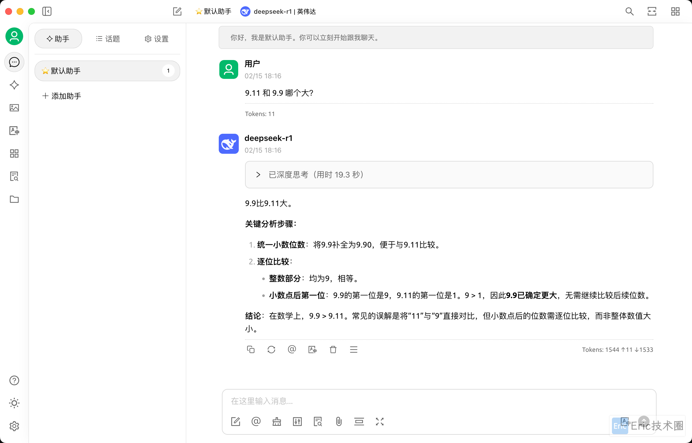Click the 9.11 和 9.9 哪个大? message

pos(279,93)
